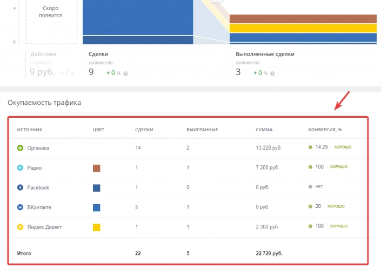
Task: Click green conversion dot in Органика row
Action: click(x=310, y=147)
